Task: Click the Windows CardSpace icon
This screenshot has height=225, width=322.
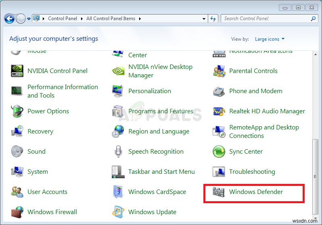Action: 118,192
